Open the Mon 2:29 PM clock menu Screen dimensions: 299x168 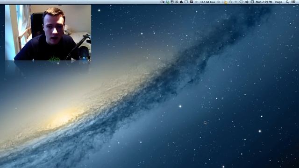tap(264, 2)
